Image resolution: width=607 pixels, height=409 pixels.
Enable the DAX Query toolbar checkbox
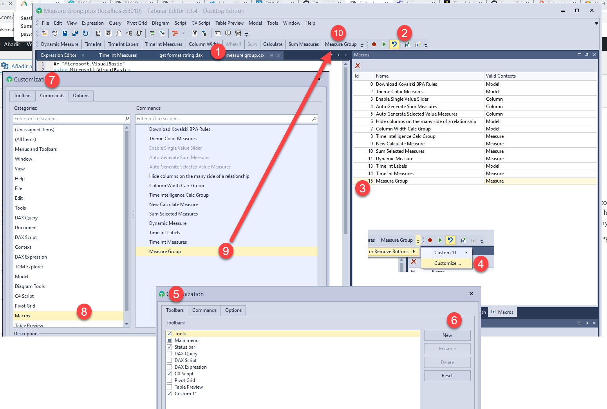170,354
